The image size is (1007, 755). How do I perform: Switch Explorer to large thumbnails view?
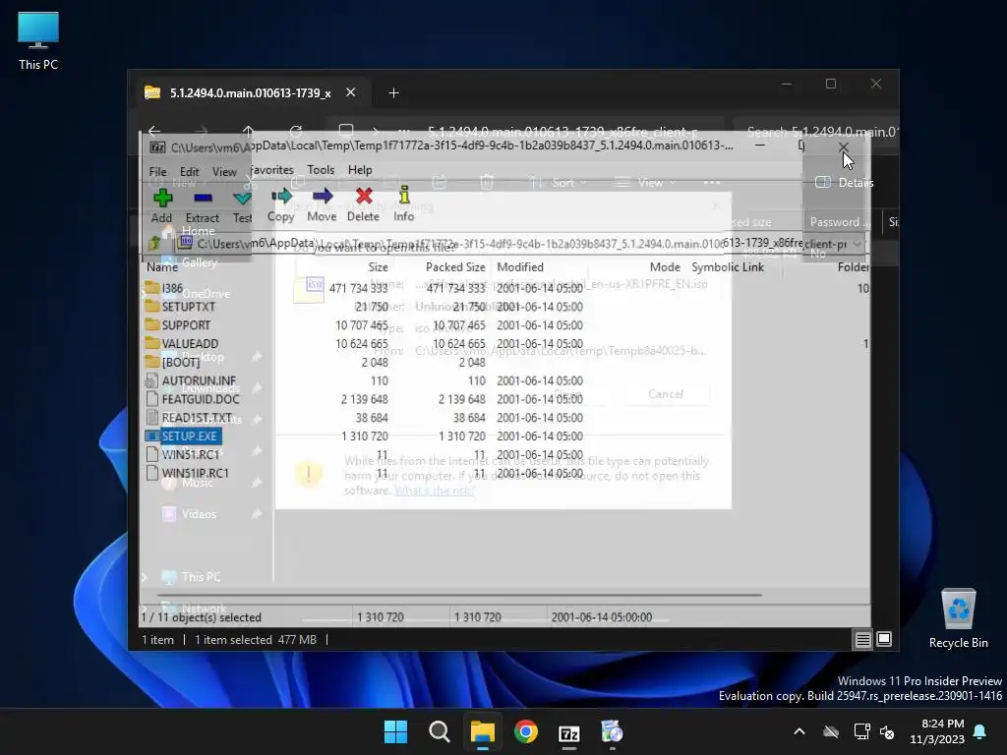click(x=884, y=639)
